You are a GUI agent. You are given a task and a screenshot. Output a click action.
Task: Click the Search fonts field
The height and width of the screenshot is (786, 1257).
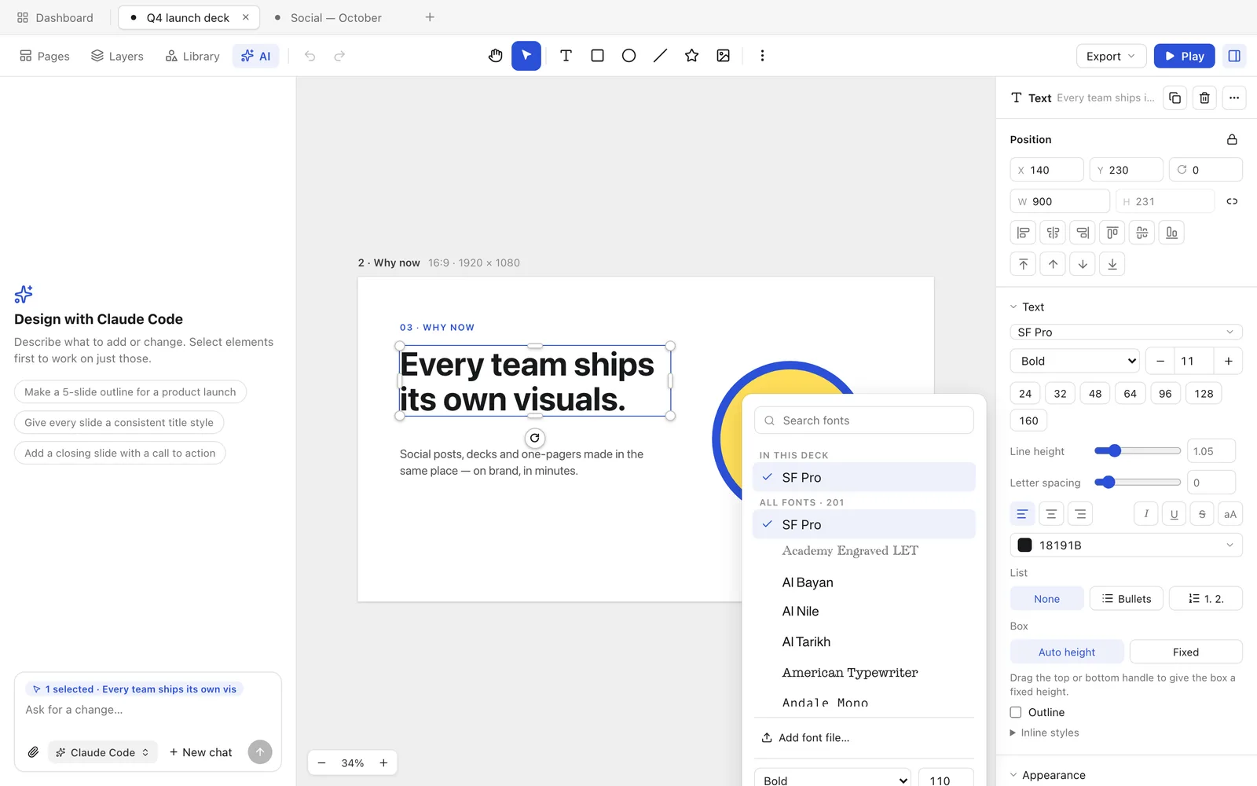pyautogui.click(x=864, y=421)
